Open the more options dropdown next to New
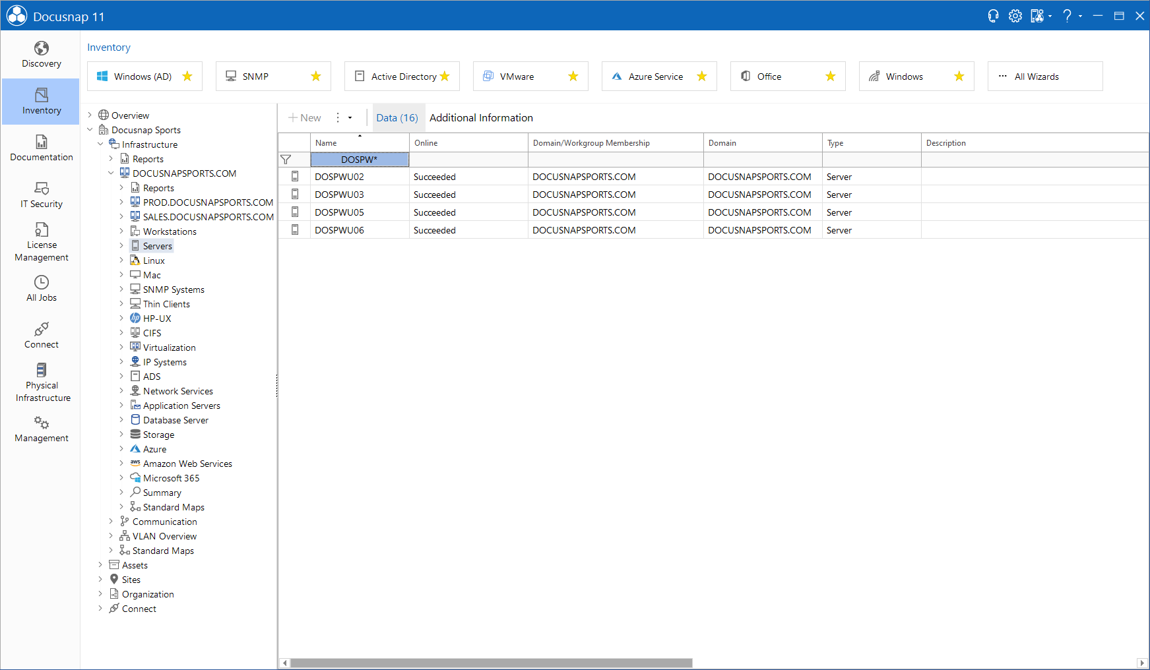Image resolution: width=1150 pixels, height=670 pixels. 344,118
